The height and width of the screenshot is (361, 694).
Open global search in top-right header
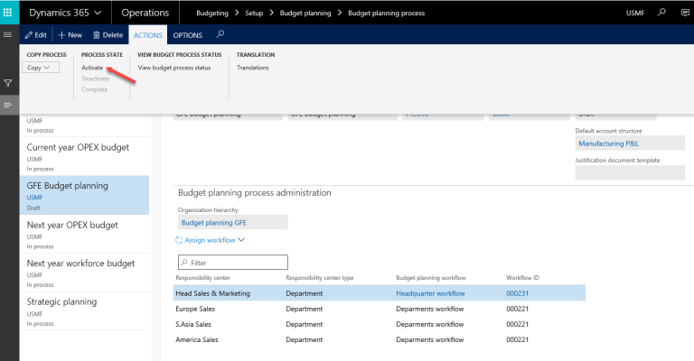[x=661, y=14]
